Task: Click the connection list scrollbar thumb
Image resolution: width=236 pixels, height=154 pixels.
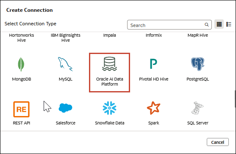Action: (x=235, y=99)
